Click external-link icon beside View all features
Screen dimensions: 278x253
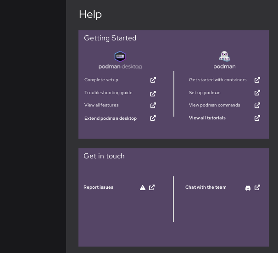pos(153,105)
